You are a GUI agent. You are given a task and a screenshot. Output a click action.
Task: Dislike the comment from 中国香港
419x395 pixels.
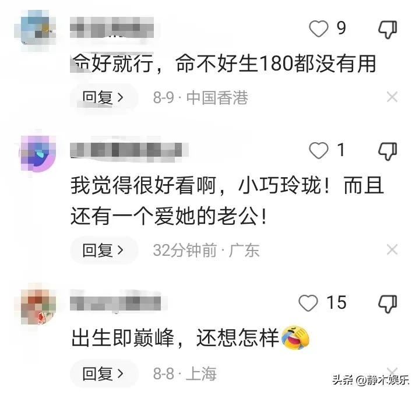[x=388, y=29]
